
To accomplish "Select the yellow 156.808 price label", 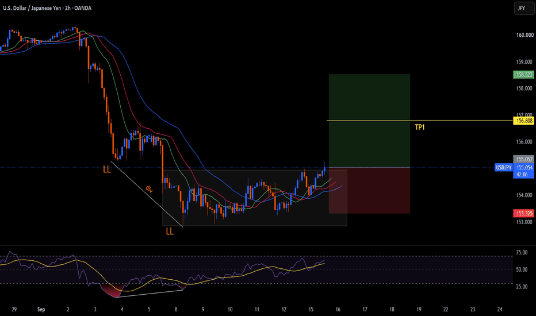I will point(524,121).
